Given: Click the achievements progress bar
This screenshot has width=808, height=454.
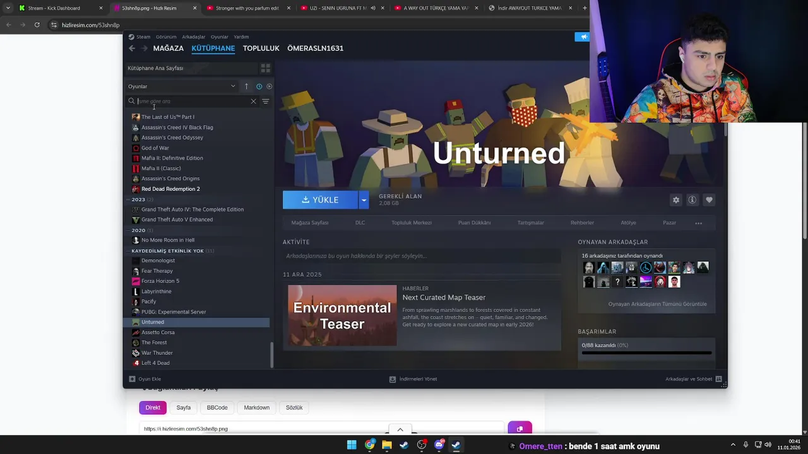Looking at the screenshot, I should pyautogui.click(x=646, y=353).
